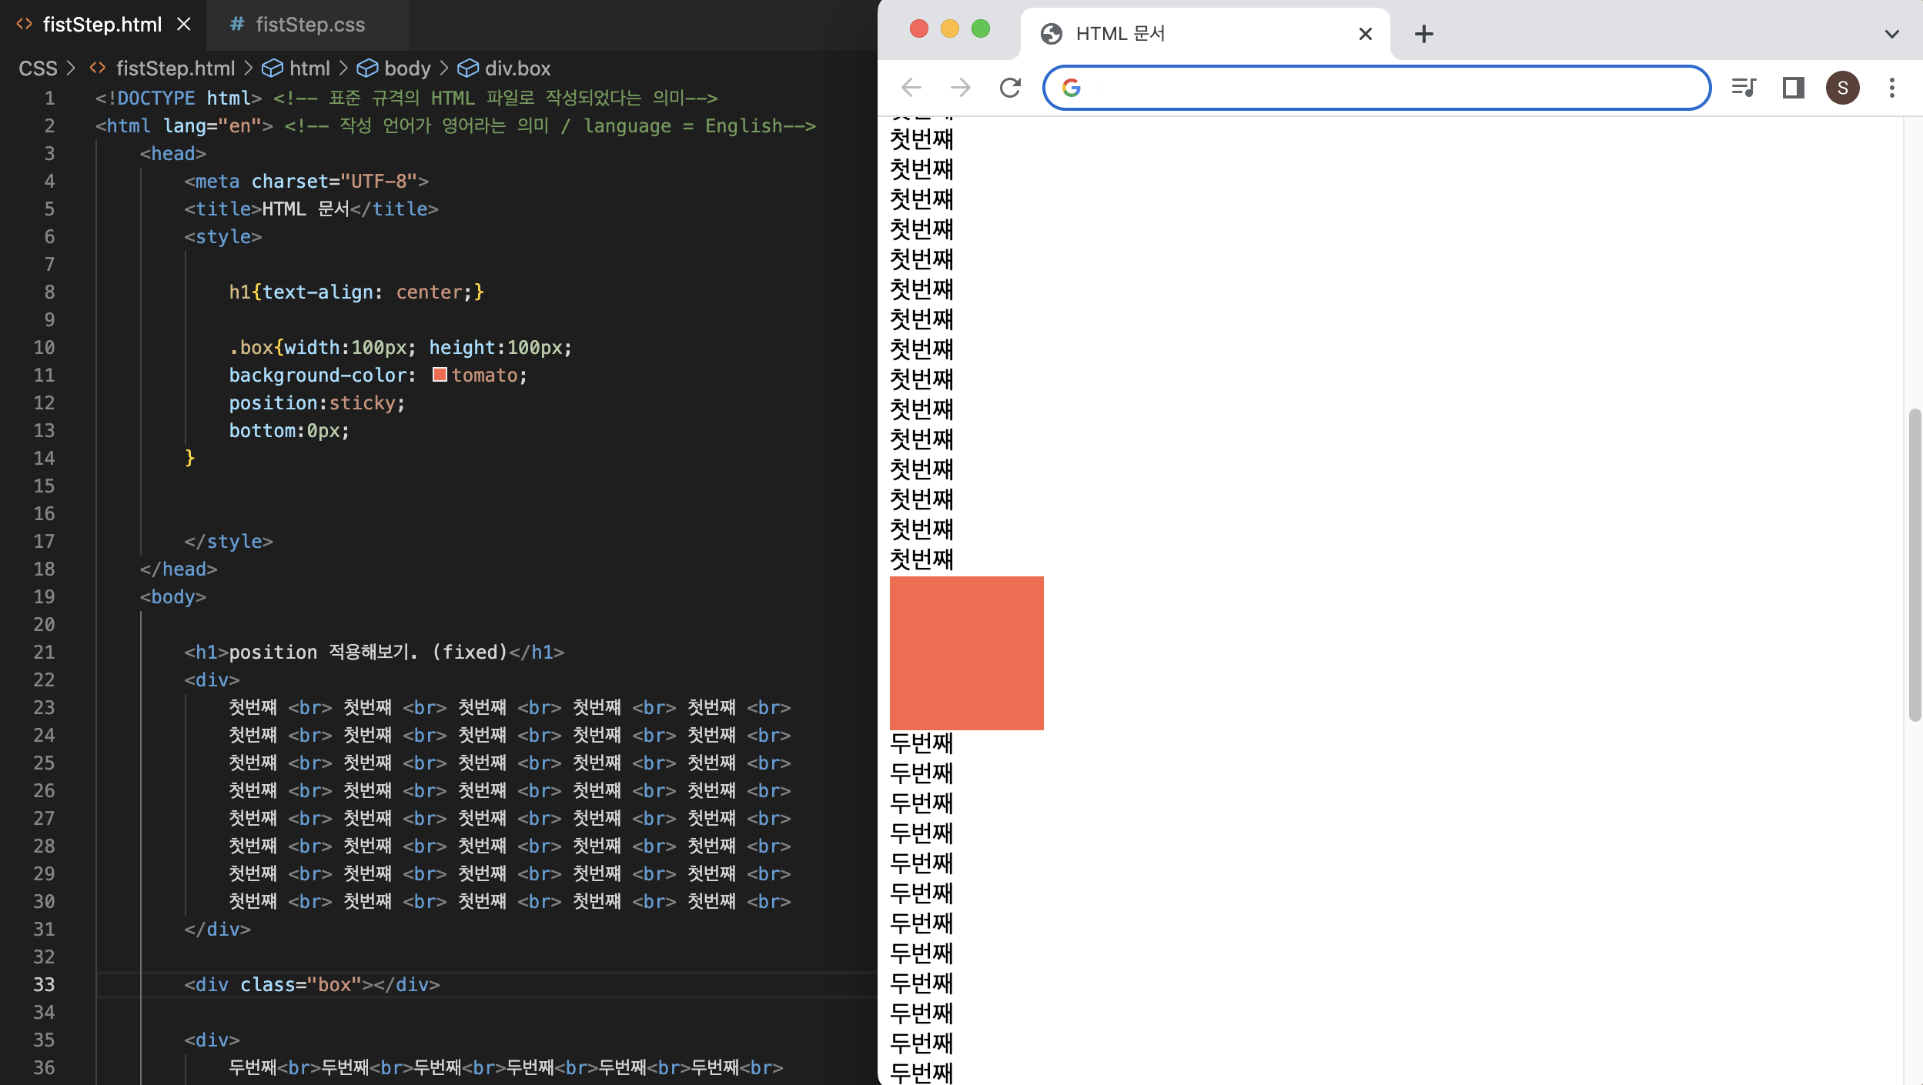The image size is (1923, 1085).
Task: Close the fistStep.html editor tab
Action: point(184,25)
